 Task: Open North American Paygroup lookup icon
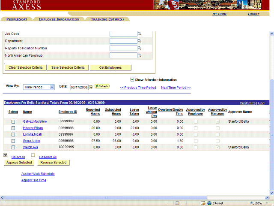[139, 56]
